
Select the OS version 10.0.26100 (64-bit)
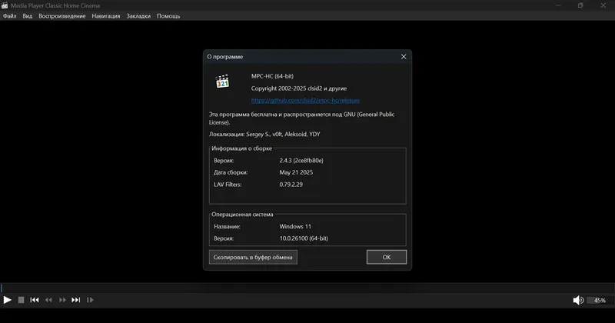(304, 238)
